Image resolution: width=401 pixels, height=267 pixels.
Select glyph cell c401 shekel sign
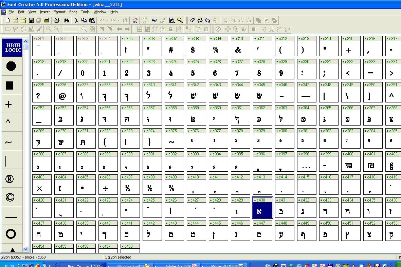(373, 161)
